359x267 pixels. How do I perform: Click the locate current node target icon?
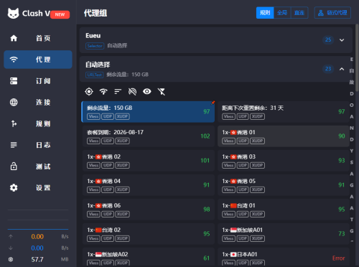click(x=89, y=92)
